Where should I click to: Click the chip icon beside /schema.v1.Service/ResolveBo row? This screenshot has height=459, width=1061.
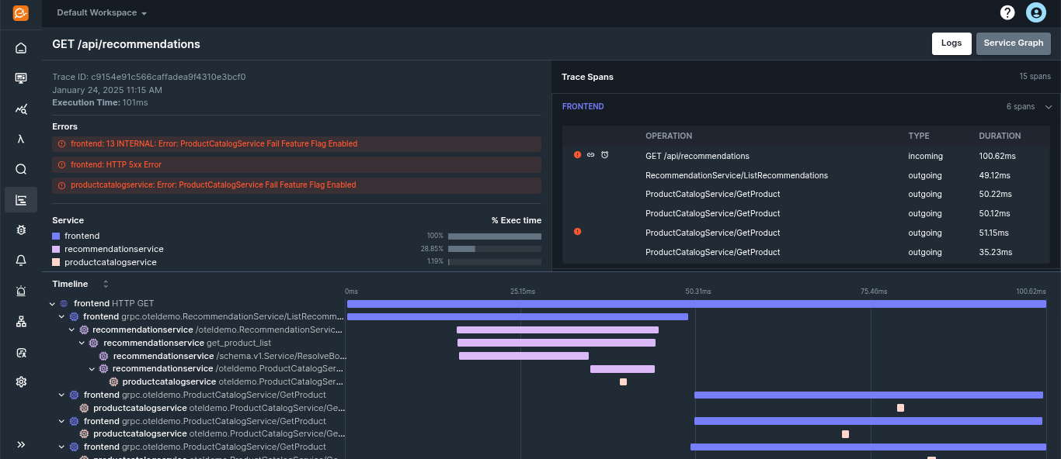pos(103,357)
